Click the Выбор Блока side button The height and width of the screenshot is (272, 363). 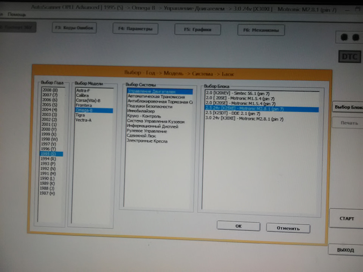click(348, 107)
